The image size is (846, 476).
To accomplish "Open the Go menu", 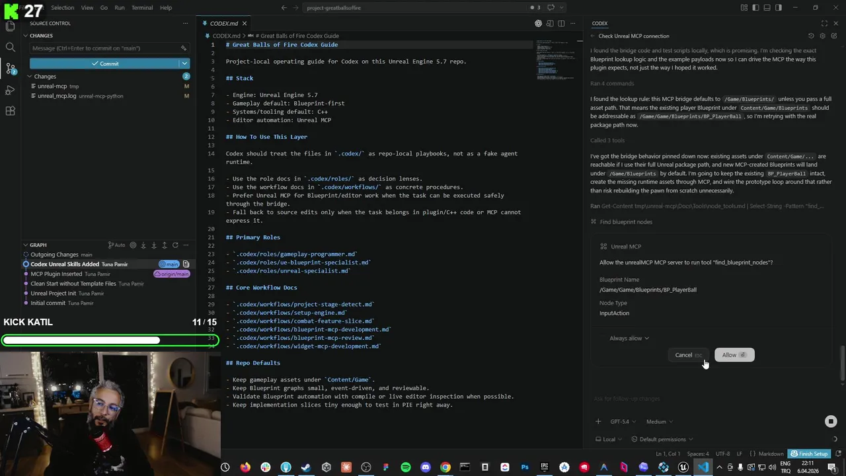I will (x=104, y=8).
